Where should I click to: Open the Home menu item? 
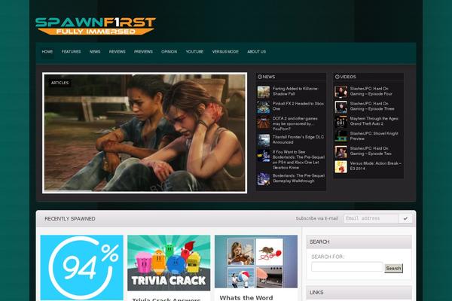47,52
